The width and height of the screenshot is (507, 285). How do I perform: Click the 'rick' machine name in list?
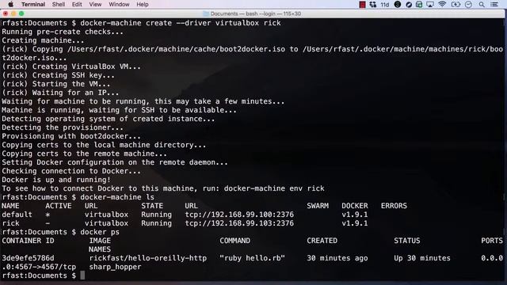[x=10, y=223]
